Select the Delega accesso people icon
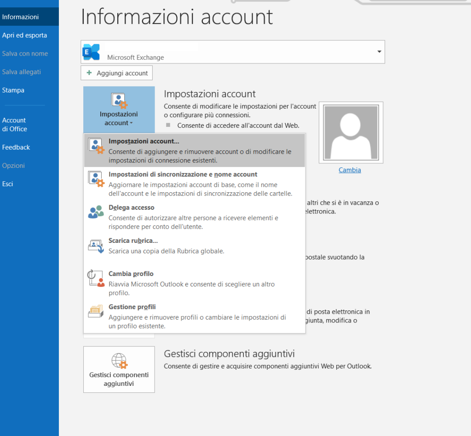The width and height of the screenshot is (471, 436). pos(96,212)
